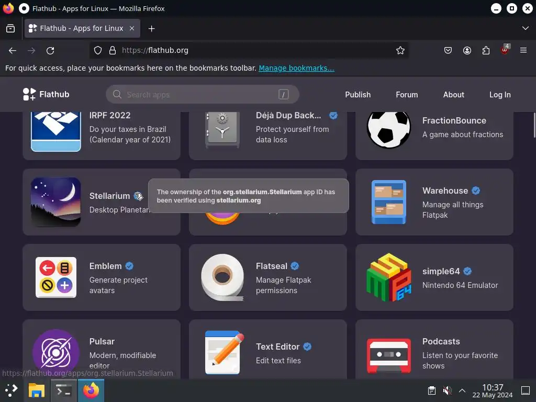This screenshot has width=536, height=402.
Task: Open the Firefox extensions puzzle icon
Action: [486, 51]
